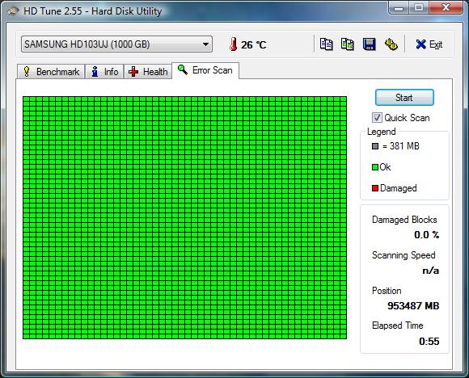This screenshot has width=469, height=378.
Task: Switch to the Benchmark tab
Action: tap(51, 72)
